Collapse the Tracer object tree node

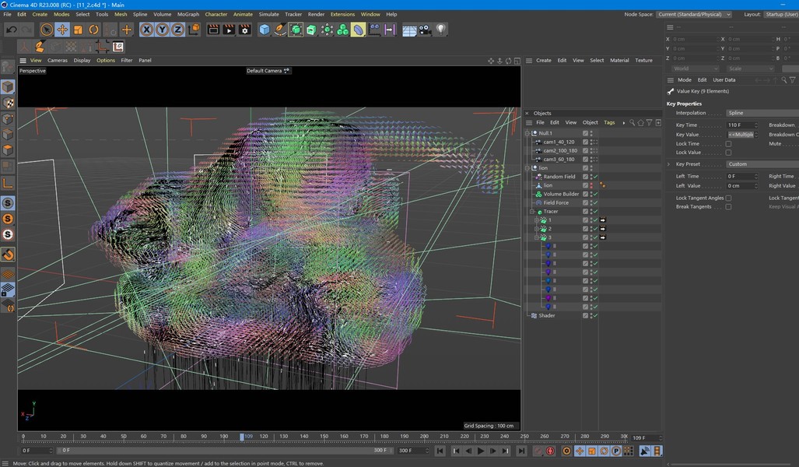533,212
